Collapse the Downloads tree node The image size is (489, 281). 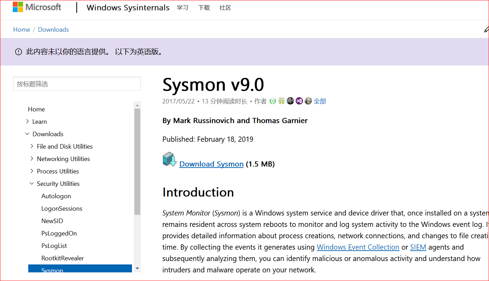(x=28, y=134)
